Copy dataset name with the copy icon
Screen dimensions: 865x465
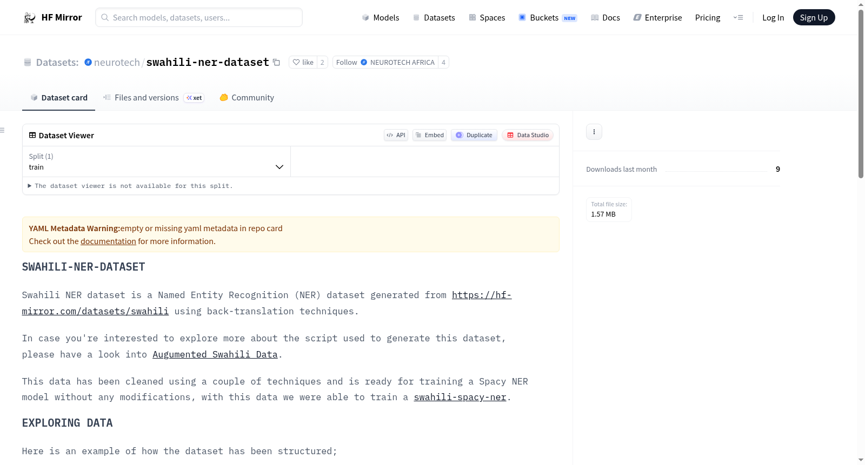[x=276, y=62]
